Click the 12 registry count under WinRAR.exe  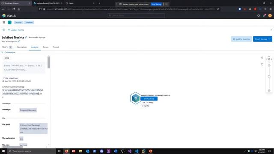[x=145, y=106]
